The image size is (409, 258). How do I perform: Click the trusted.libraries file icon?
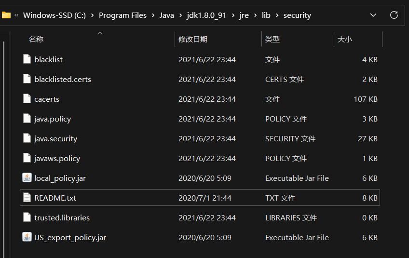click(27, 217)
